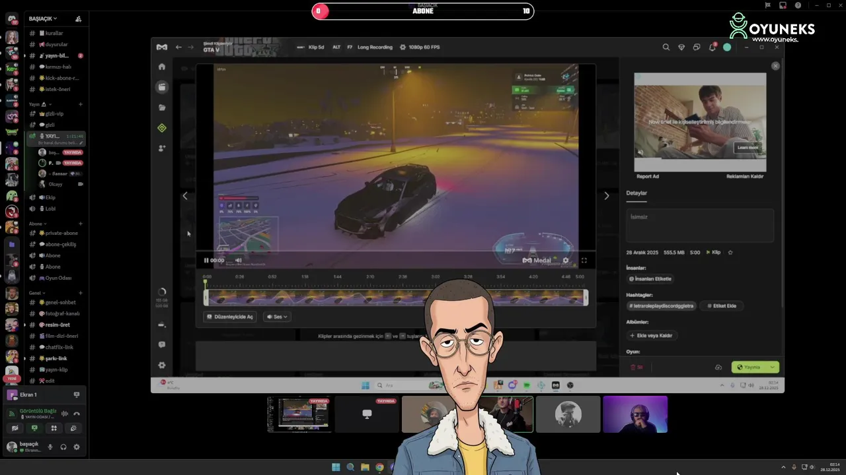This screenshot has height=475, width=846.
Task: Open friends icon in Medal sidebar
Action: (x=162, y=148)
